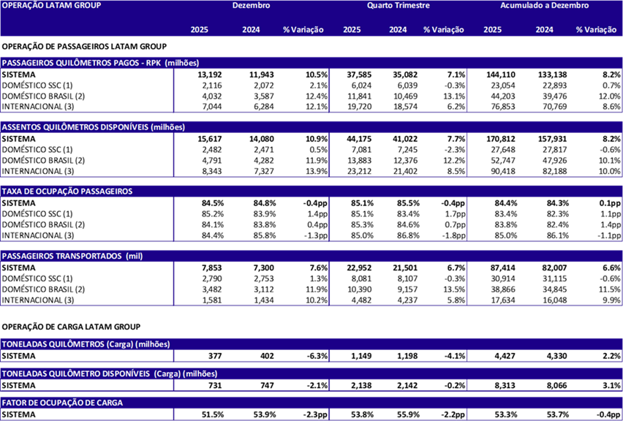Click % Variação under Dezembro
623x421 pixels.
(x=303, y=30)
